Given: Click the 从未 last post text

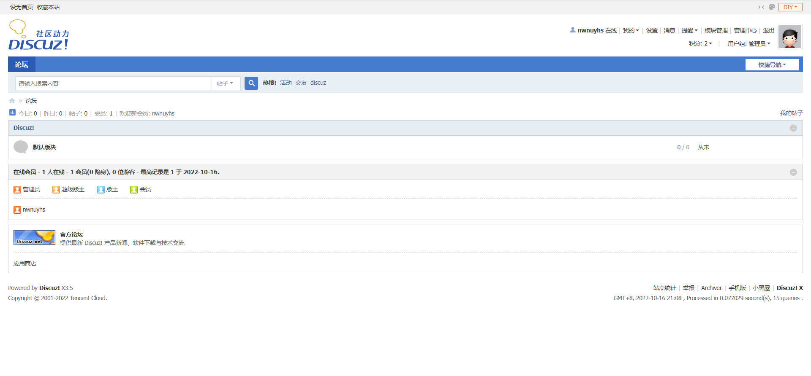Looking at the screenshot, I should click(x=704, y=147).
